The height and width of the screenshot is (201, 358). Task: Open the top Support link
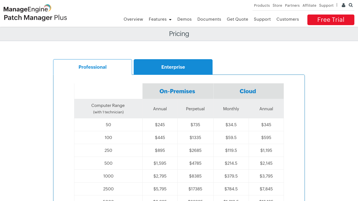click(326, 5)
